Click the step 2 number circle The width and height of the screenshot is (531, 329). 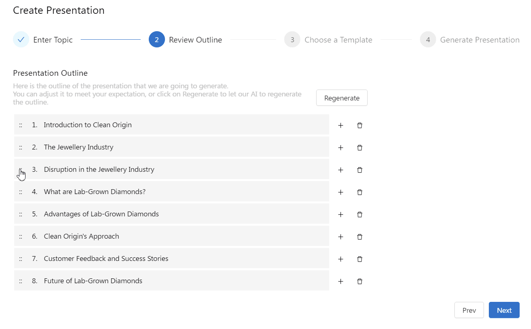157,40
